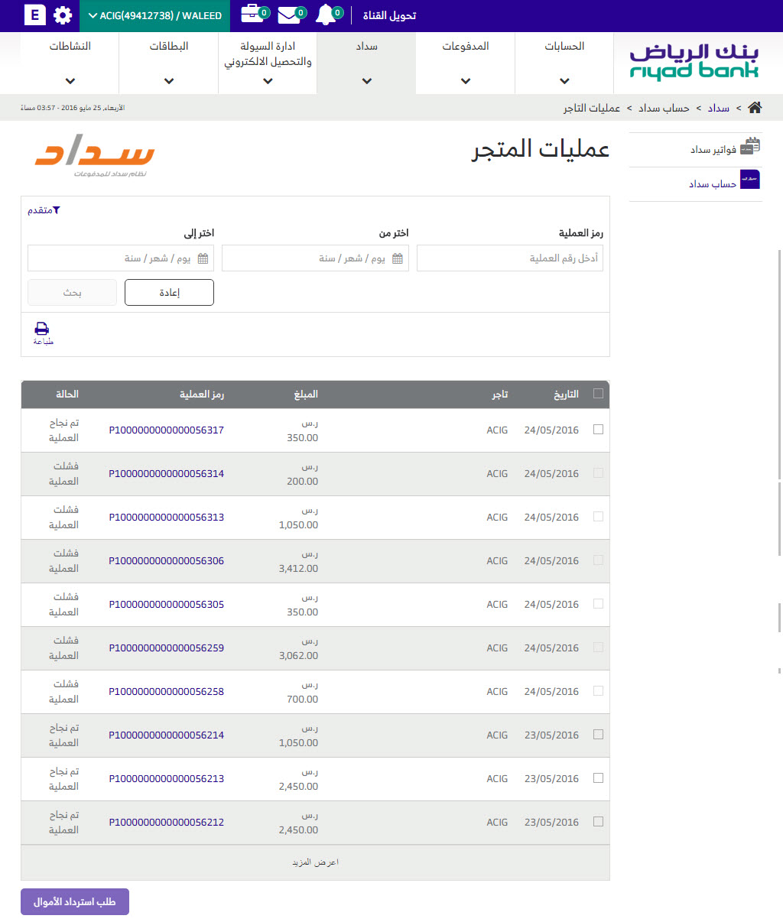Check messages via the envelope icon
The width and height of the screenshot is (783, 922).
click(x=288, y=15)
